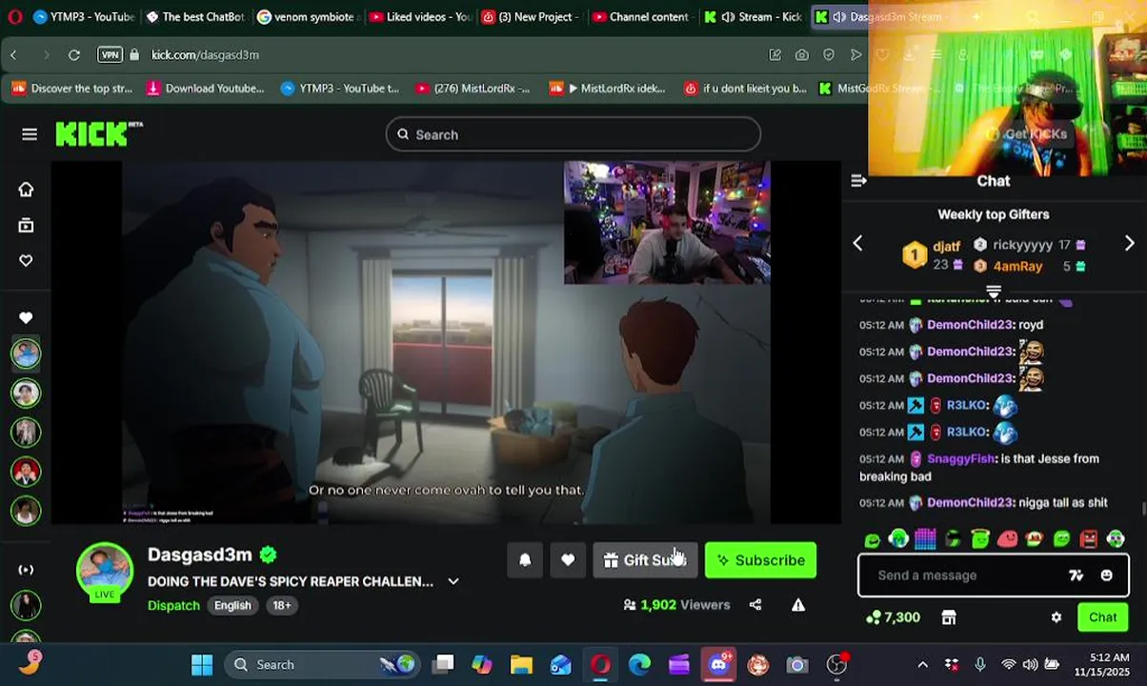Insert the angry red face emote

[x=1089, y=539]
